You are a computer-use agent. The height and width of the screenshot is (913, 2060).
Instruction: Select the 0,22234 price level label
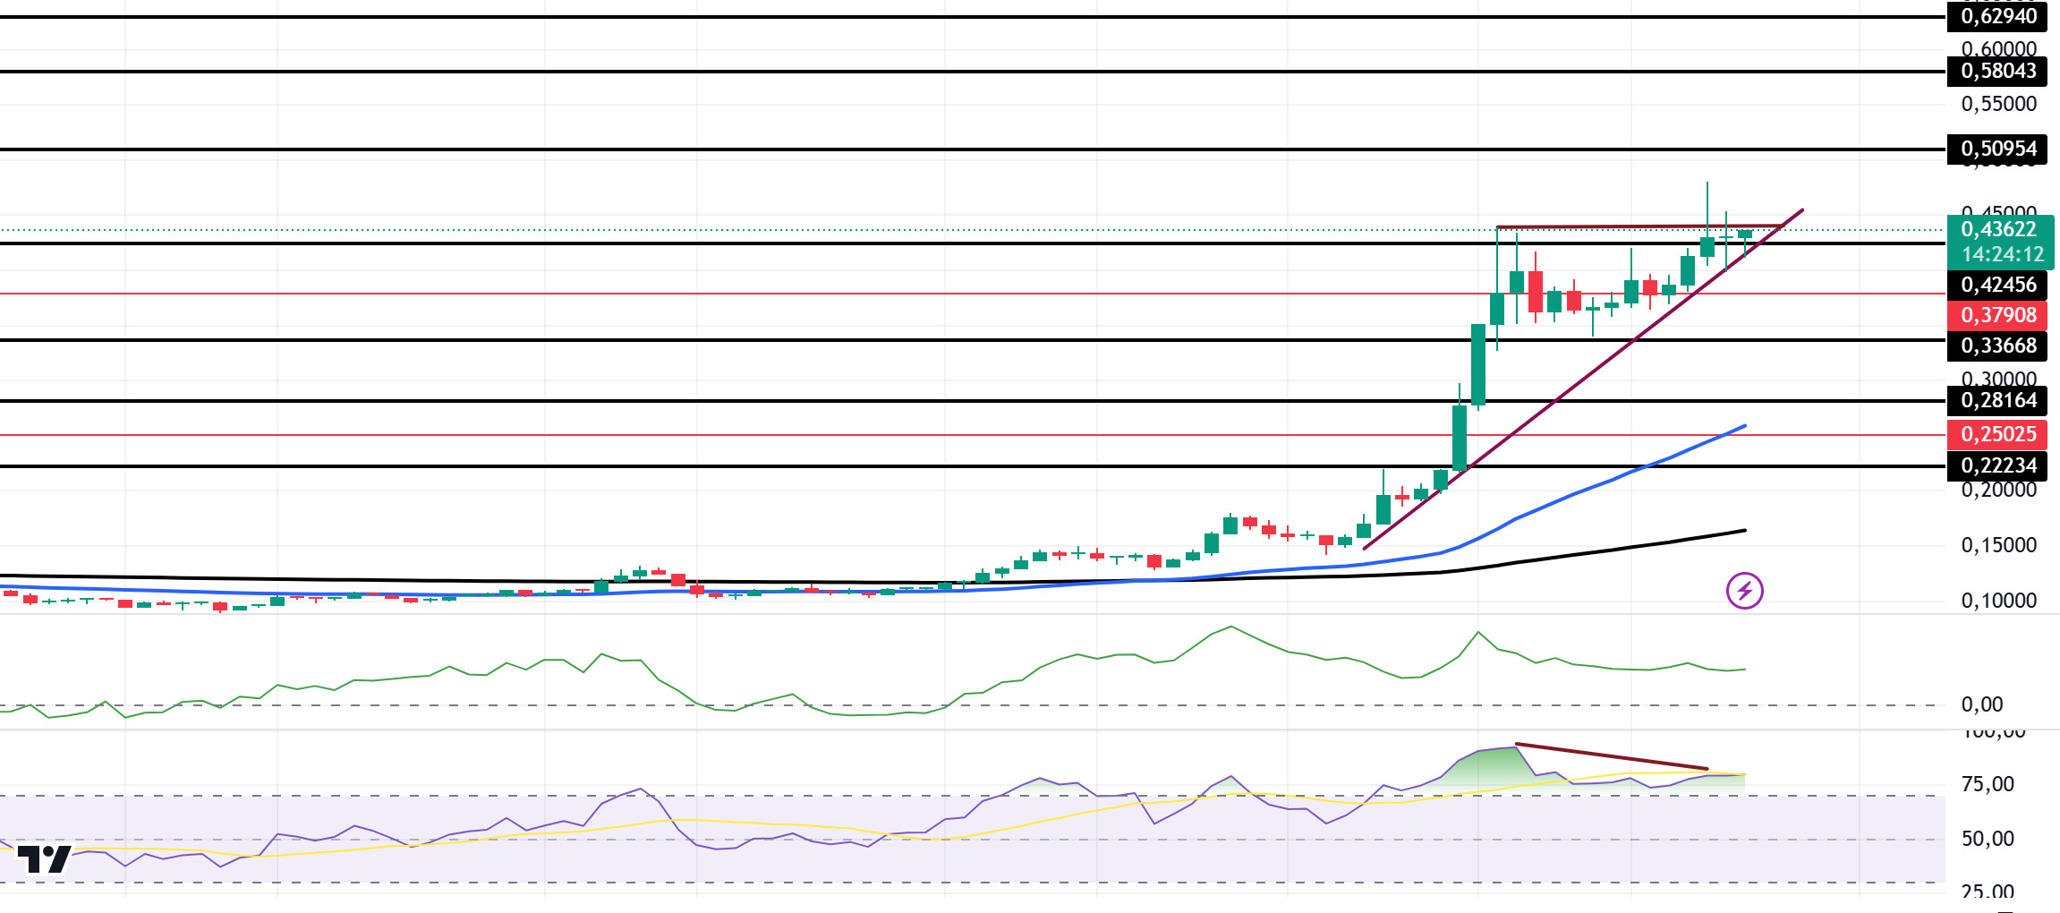coord(1996,465)
